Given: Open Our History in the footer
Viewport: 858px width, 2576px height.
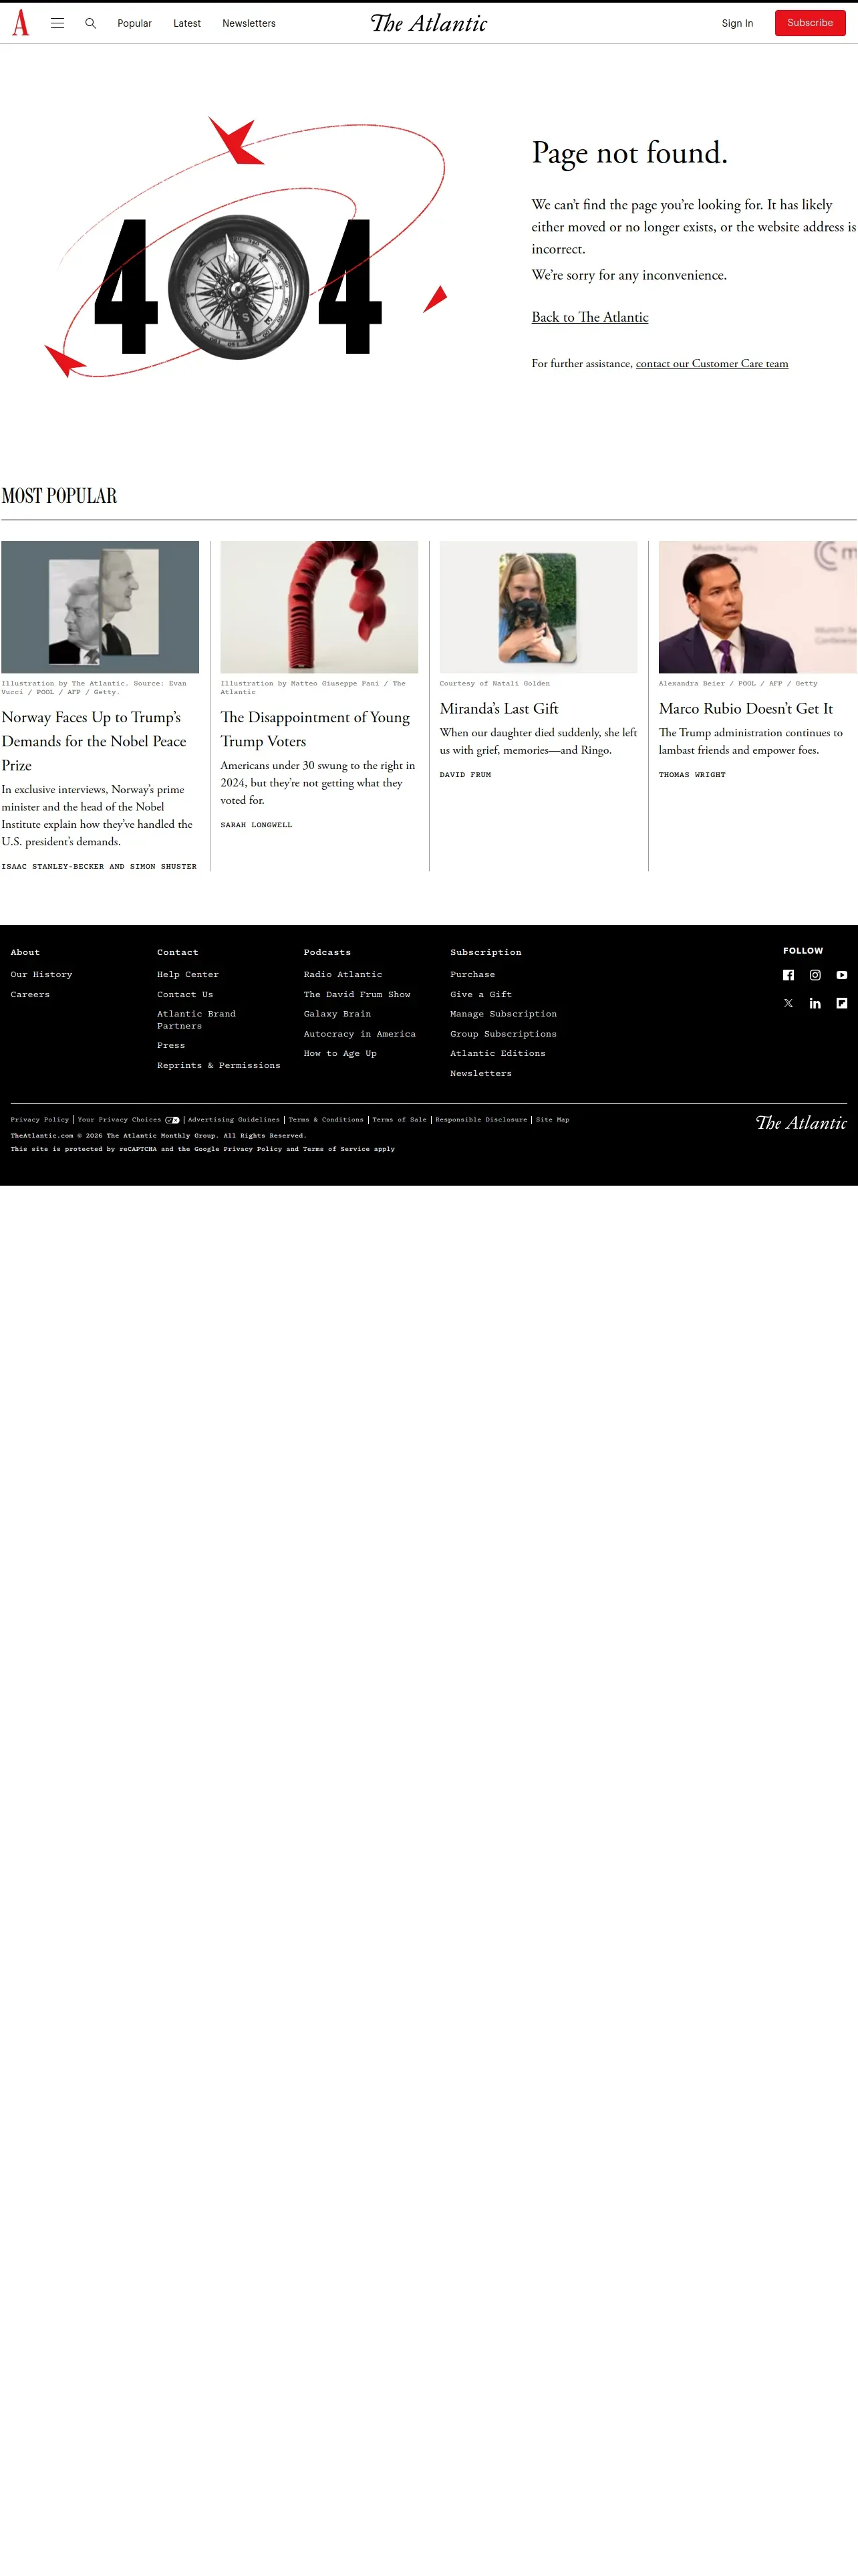Looking at the screenshot, I should (42, 974).
